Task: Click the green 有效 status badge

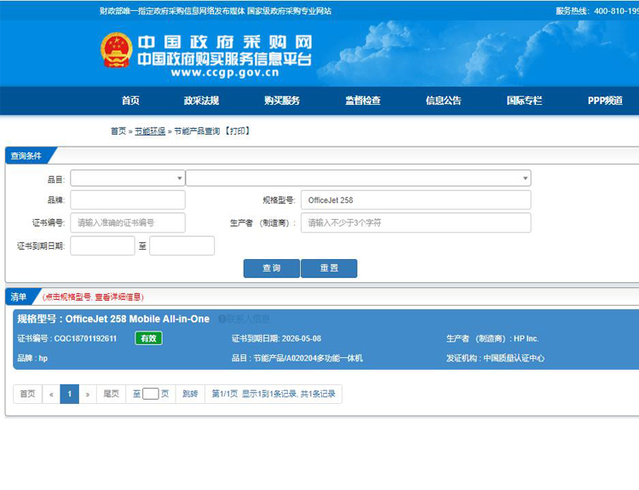Action: click(x=148, y=338)
